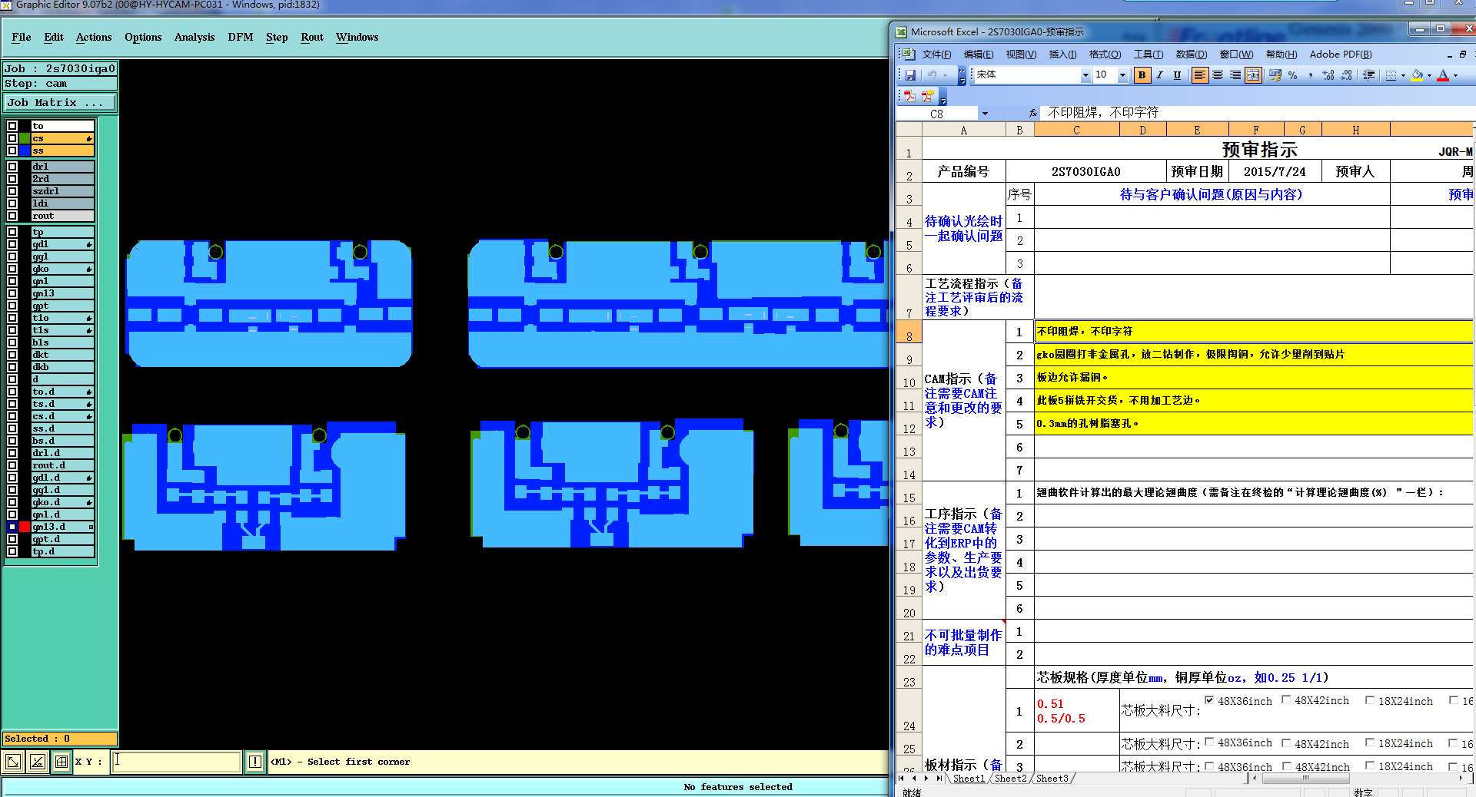This screenshot has height=797, width=1476.
Task: Open the Analysis menu in Graphic Editor
Action: (x=194, y=37)
